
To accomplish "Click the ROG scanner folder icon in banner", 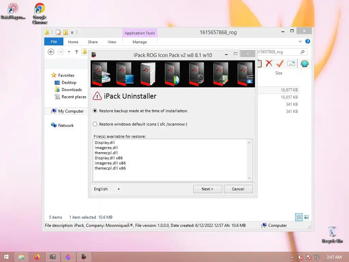I will (101, 74).
